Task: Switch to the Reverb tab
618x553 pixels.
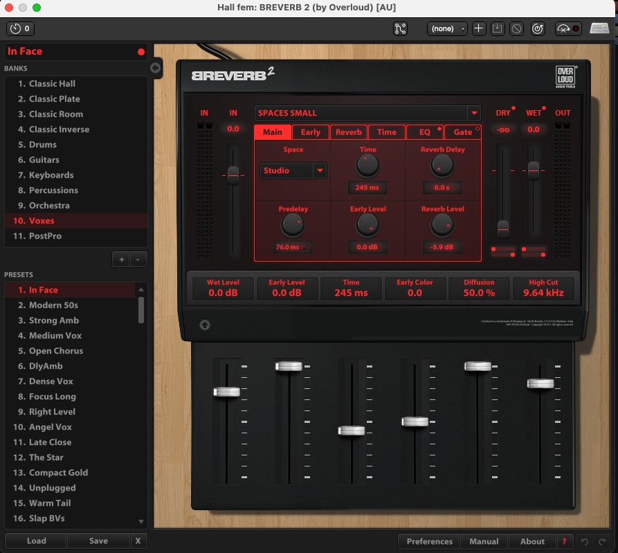Action: 349,132
